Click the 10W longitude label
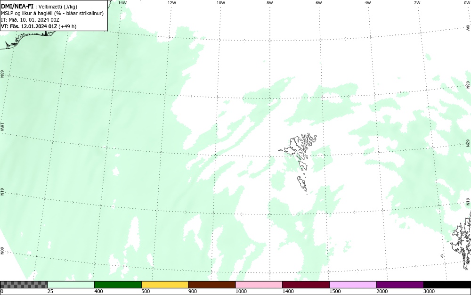Viewport: 471px width, 295px height. point(221,3)
